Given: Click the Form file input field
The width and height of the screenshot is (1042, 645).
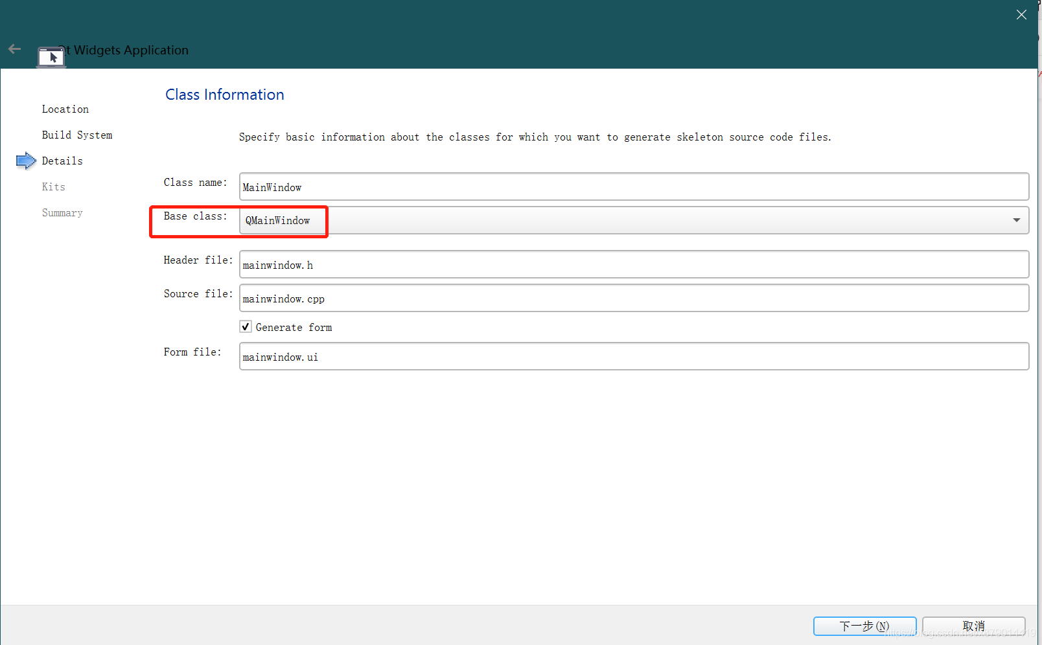Looking at the screenshot, I should click(x=634, y=356).
